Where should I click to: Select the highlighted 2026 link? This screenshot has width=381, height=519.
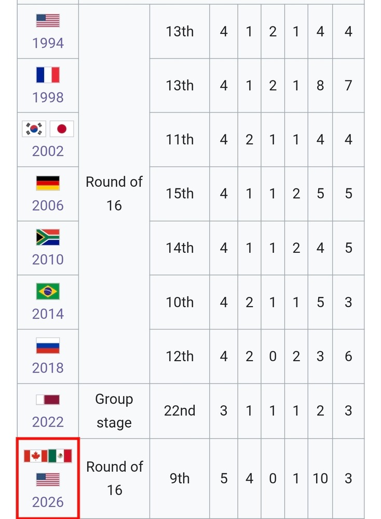click(48, 502)
